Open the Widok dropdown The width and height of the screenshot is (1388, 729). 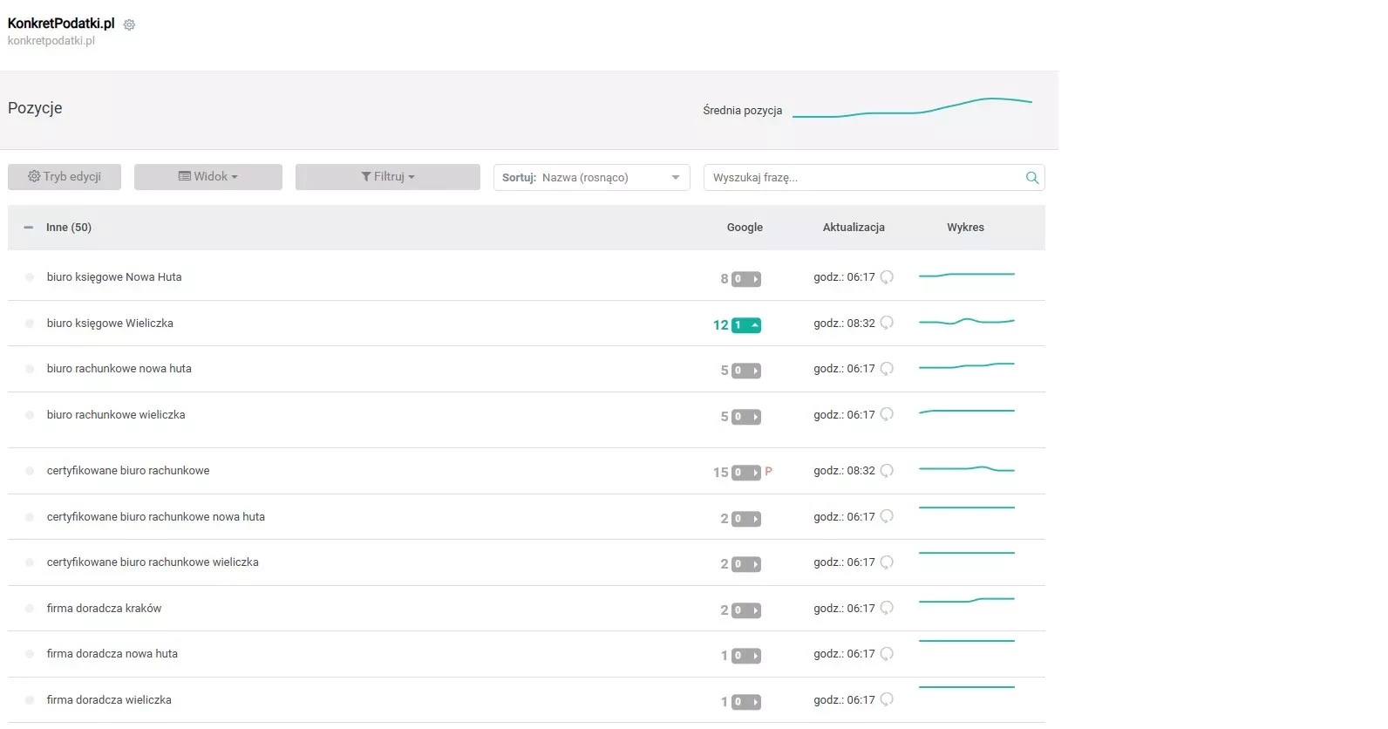tap(208, 177)
